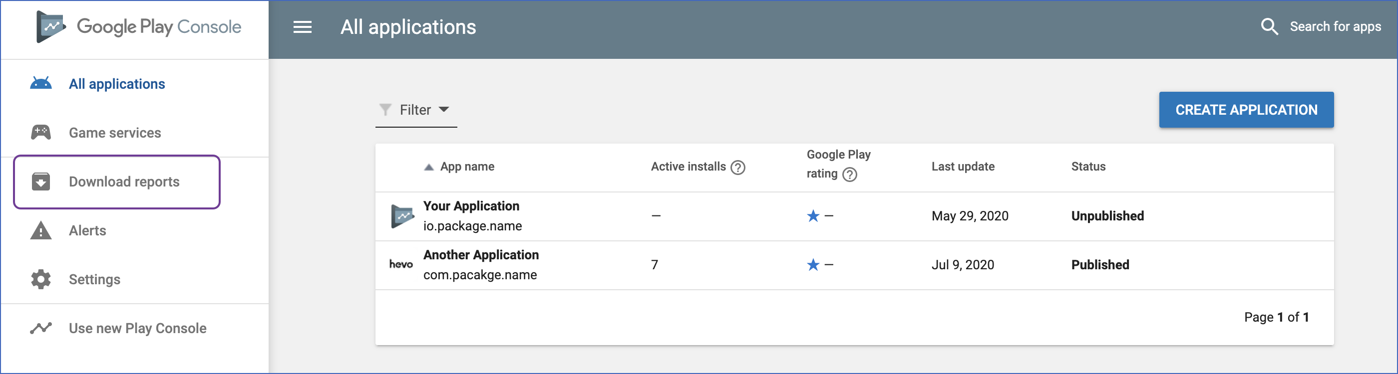Click the Published status cell
The height and width of the screenshot is (374, 1398).
coord(1100,265)
